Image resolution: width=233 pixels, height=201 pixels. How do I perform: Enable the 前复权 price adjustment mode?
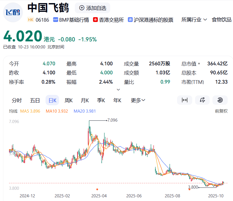pos(221,111)
